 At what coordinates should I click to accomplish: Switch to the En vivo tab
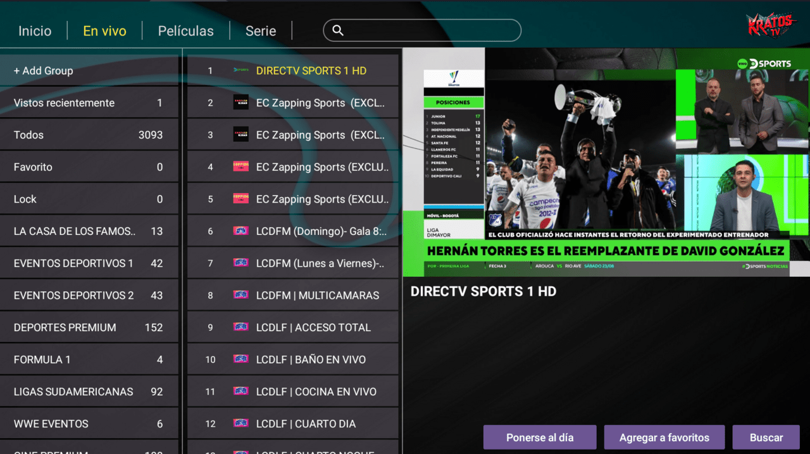(104, 30)
